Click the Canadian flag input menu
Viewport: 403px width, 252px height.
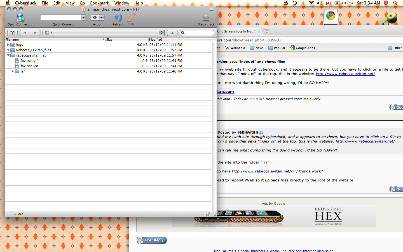[x=328, y=3]
